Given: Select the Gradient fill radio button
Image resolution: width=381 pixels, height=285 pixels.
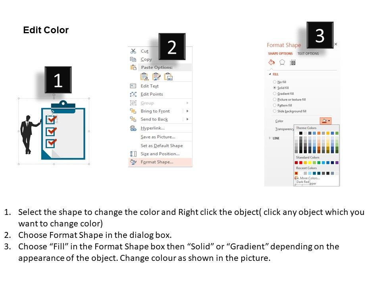Looking at the screenshot, I should [275, 94].
